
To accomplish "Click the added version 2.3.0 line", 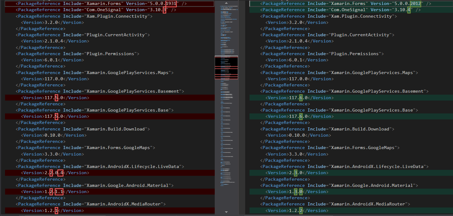I will [351, 173].
